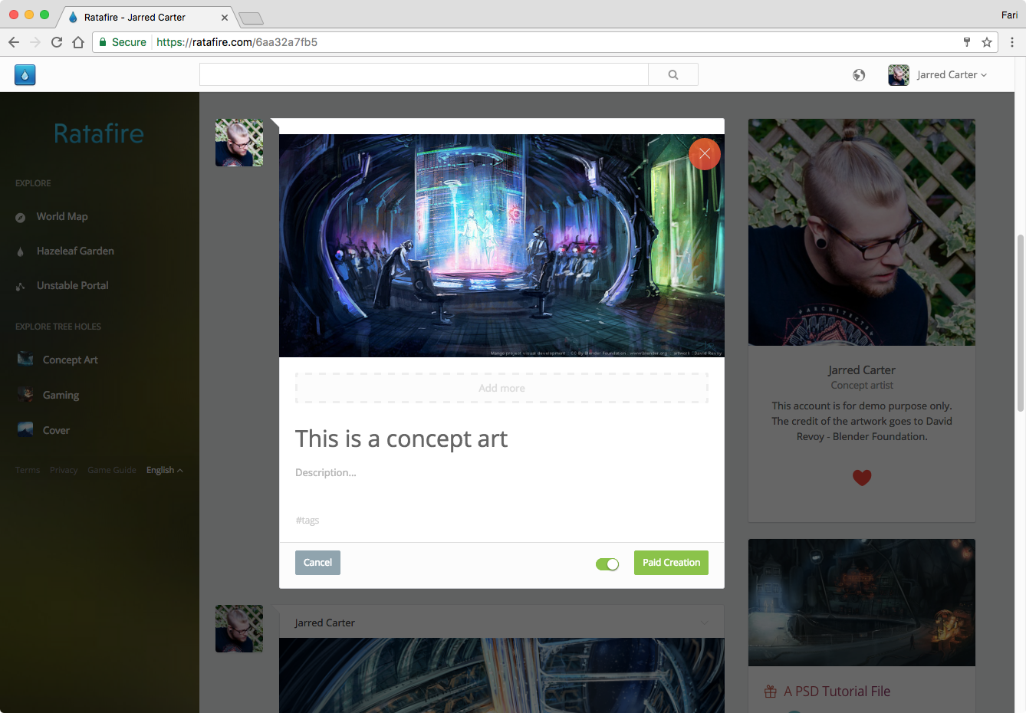Expand the English language selector

click(164, 469)
